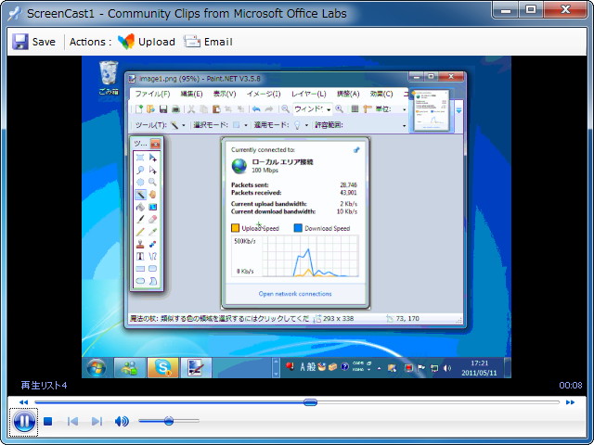Click the playback seek bar handle
The height and width of the screenshot is (445, 594).
[x=310, y=402]
